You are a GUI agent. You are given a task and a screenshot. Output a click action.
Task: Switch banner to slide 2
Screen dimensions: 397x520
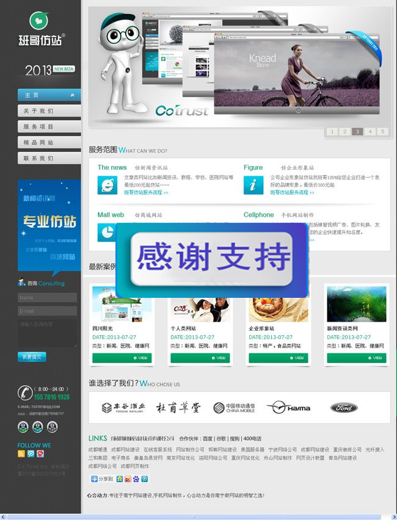click(345, 132)
